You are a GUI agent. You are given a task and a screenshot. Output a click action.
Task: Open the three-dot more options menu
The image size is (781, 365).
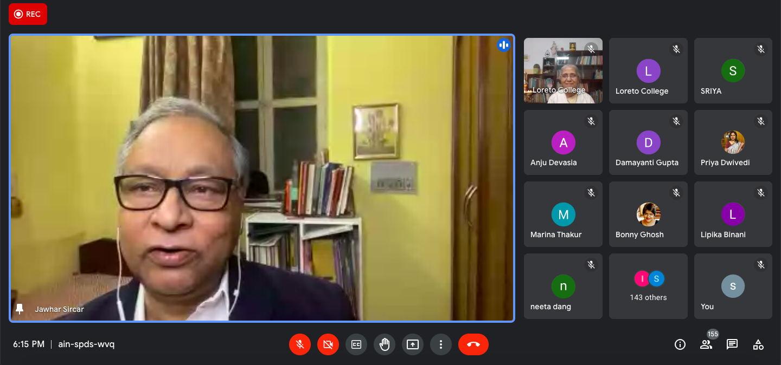(441, 344)
